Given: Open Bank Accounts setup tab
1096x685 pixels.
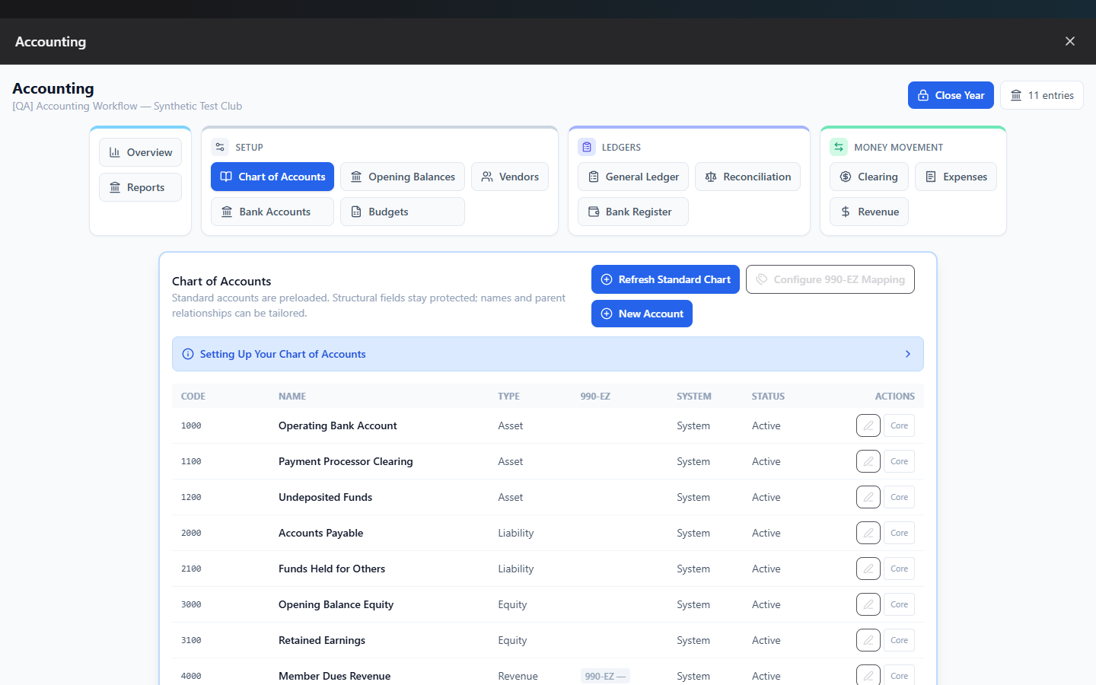Looking at the screenshot, I should (x=272, y=212).
